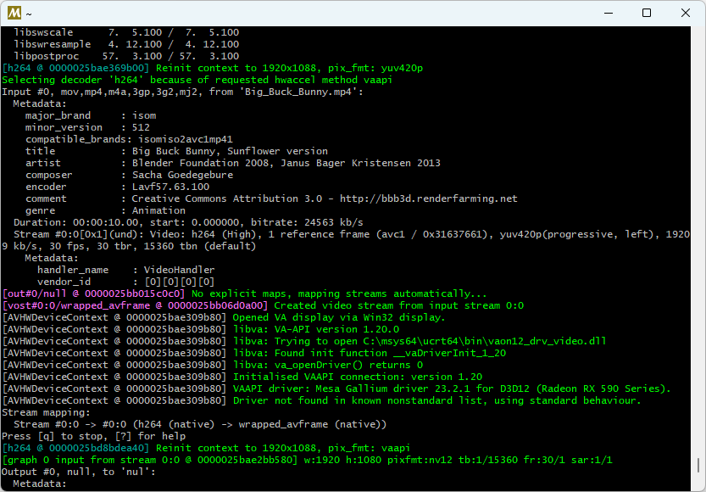Open the MSYS2 window system menu icon

tap(13, 13)
